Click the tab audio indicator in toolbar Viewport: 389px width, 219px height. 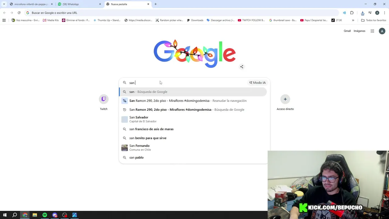pos(344,13)
